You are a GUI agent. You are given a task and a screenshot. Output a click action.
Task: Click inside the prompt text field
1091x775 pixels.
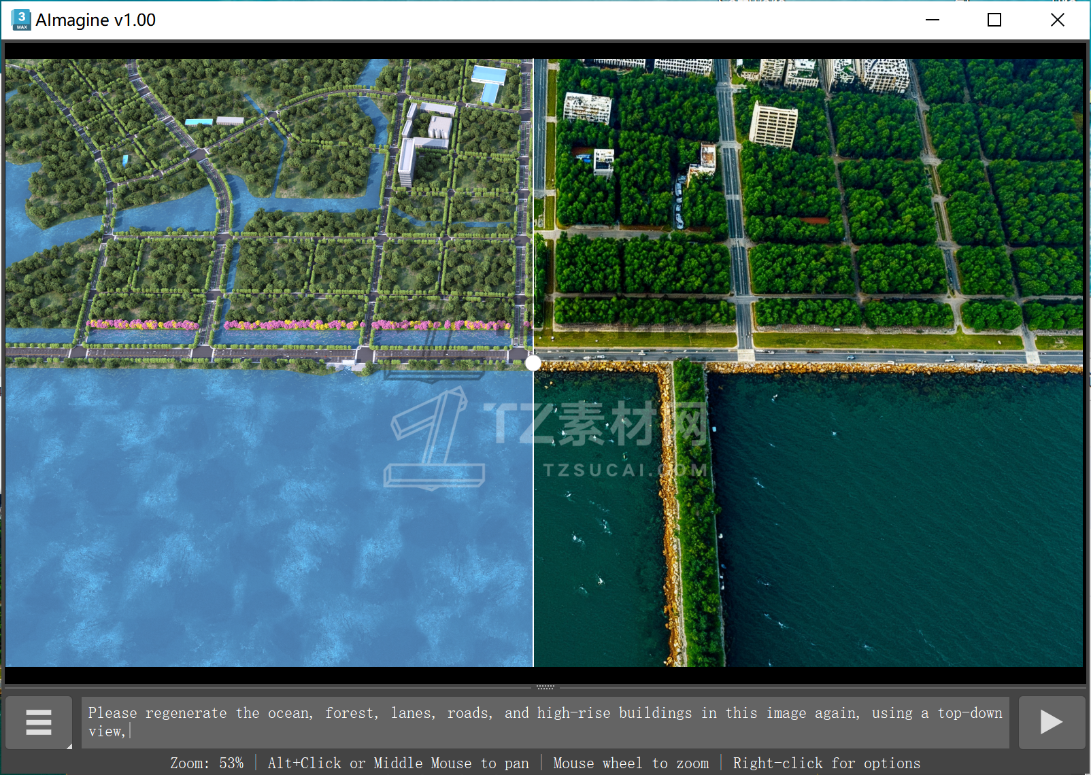click(544, 722)
